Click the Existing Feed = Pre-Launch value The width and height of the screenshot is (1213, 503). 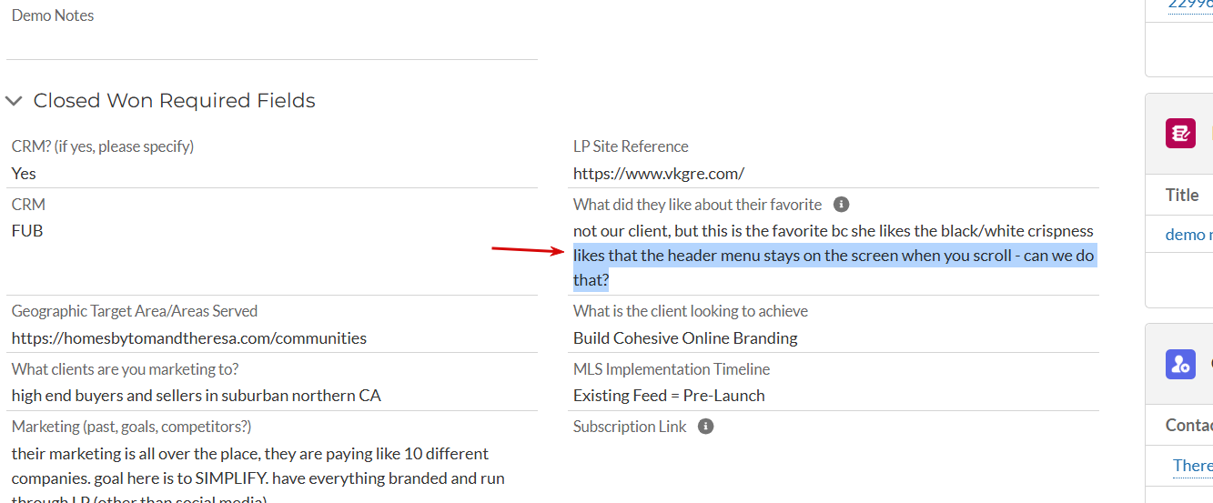tap(669, 396)
